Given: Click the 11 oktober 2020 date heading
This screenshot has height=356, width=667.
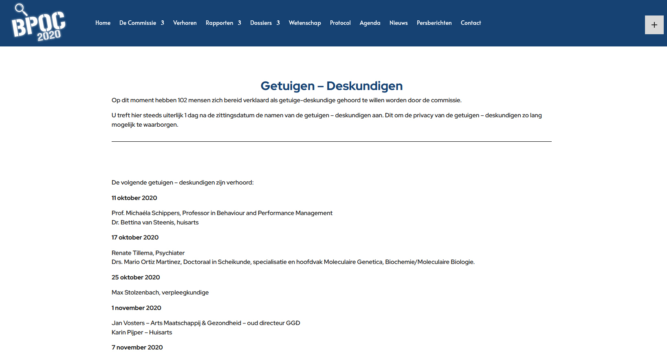Looking at the screenshot, I should (x=134, y=198).
